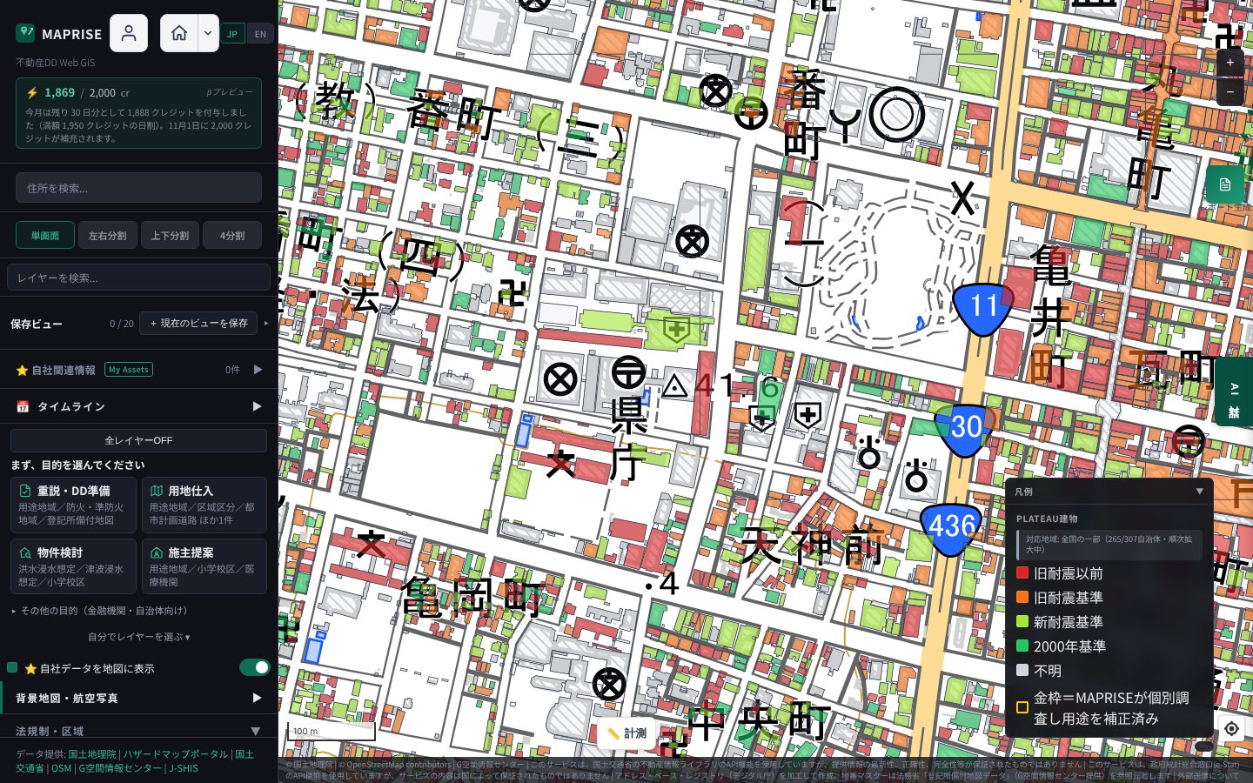Click the green document icon on the map edge

(x=1225, y=184)
